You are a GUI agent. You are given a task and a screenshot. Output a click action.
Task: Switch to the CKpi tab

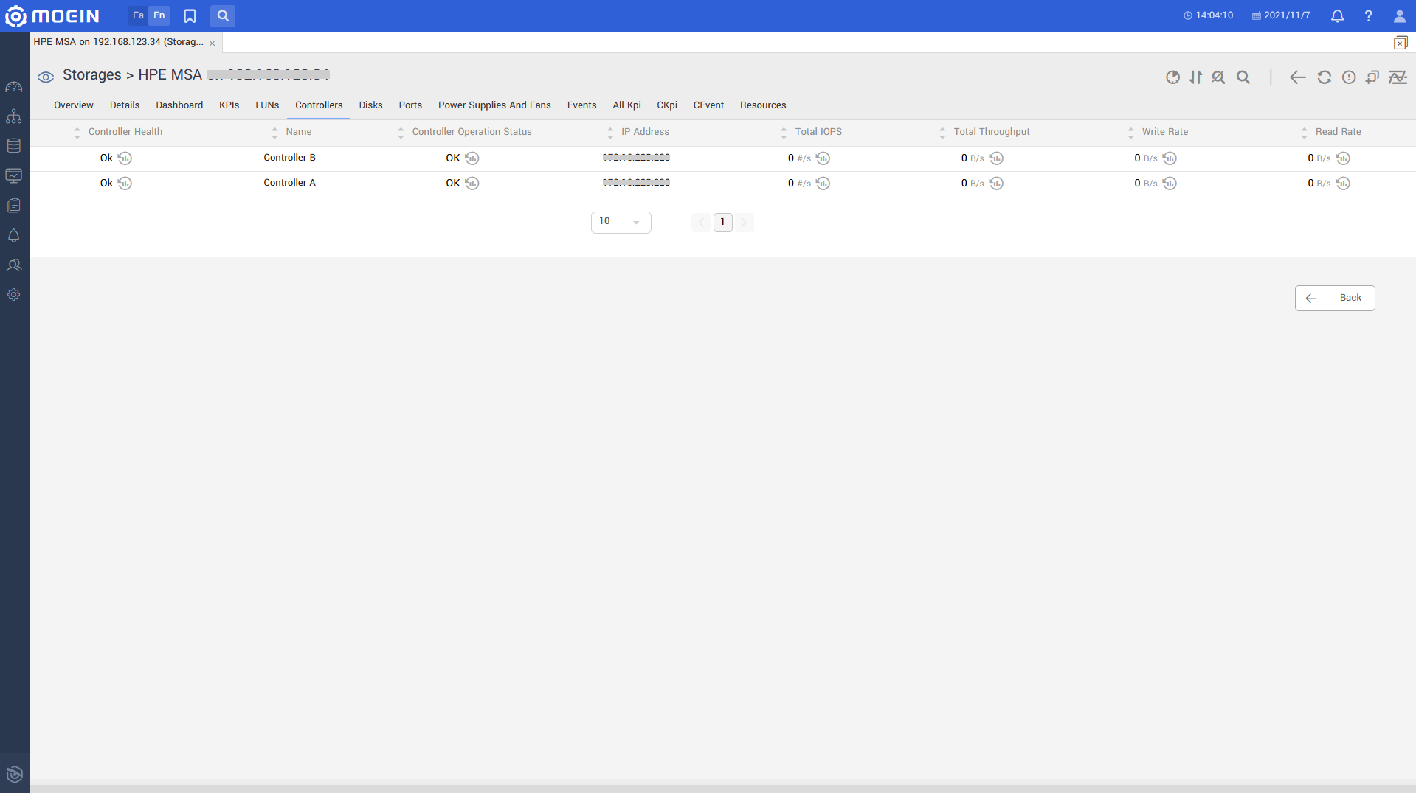coord(667,105)
